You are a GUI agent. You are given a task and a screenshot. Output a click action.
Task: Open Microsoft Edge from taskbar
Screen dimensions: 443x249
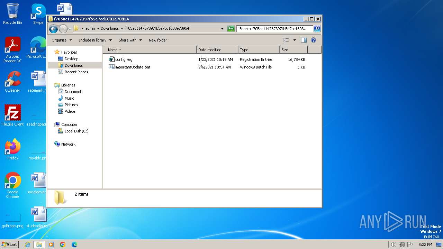tap(74, 245)
